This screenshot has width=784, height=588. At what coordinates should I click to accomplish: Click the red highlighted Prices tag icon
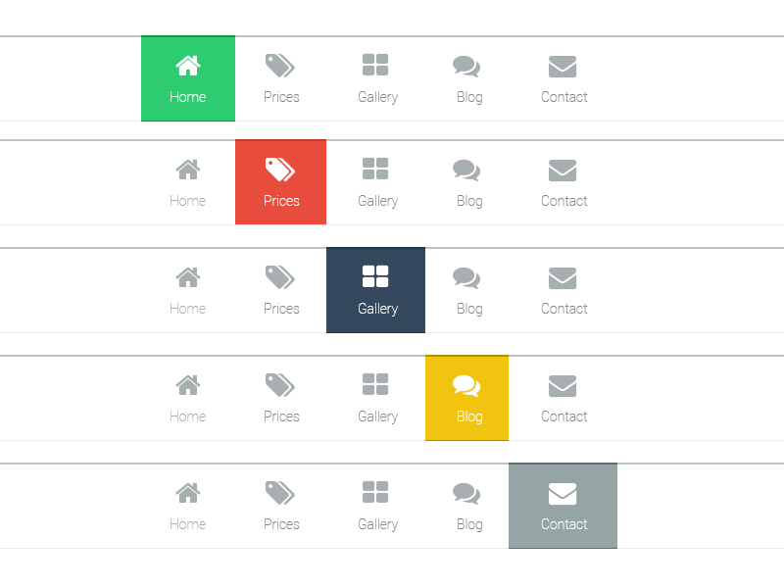280,171
